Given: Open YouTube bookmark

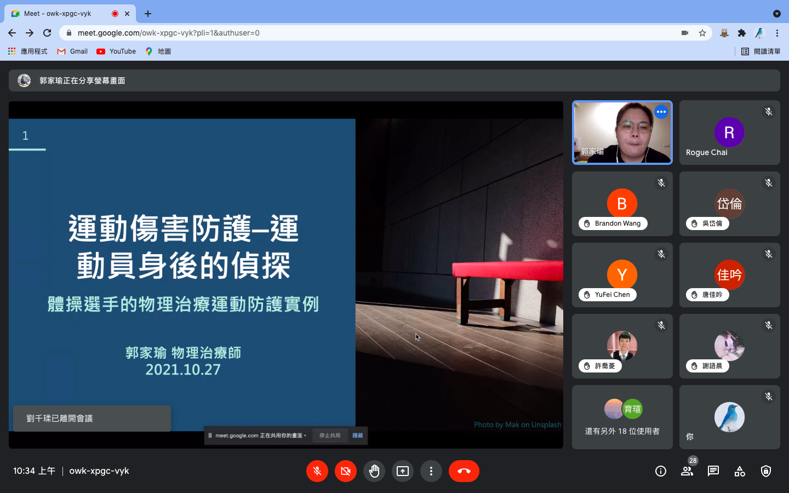Looking at the screenshot, I should (x=116, y=51).
